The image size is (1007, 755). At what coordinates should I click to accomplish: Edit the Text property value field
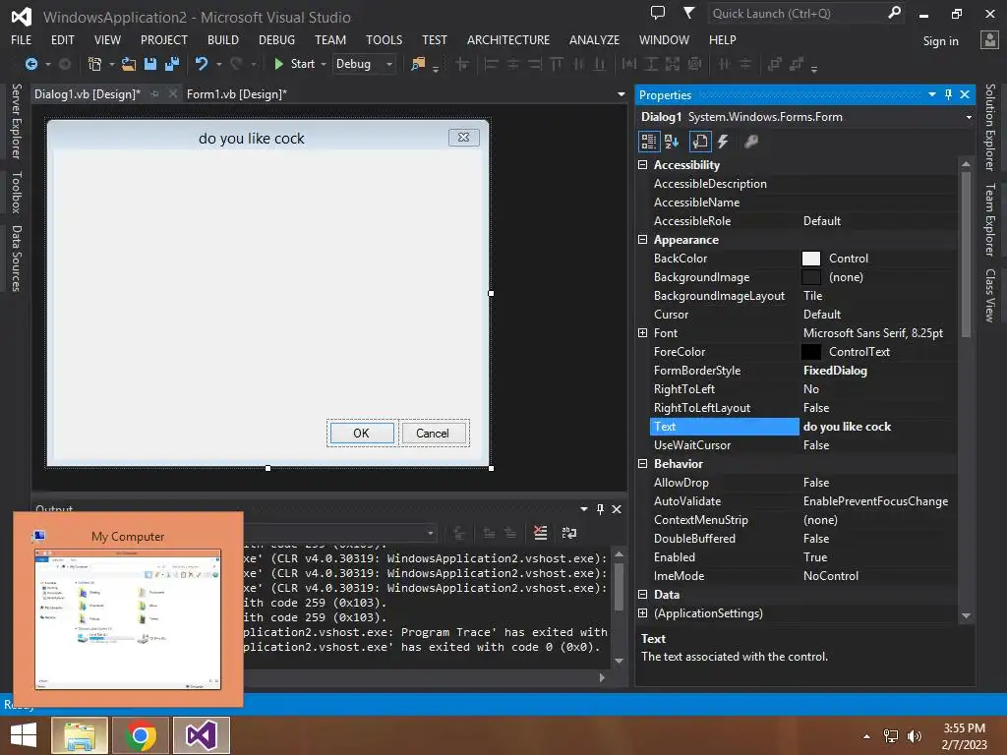tap(878, 427)
